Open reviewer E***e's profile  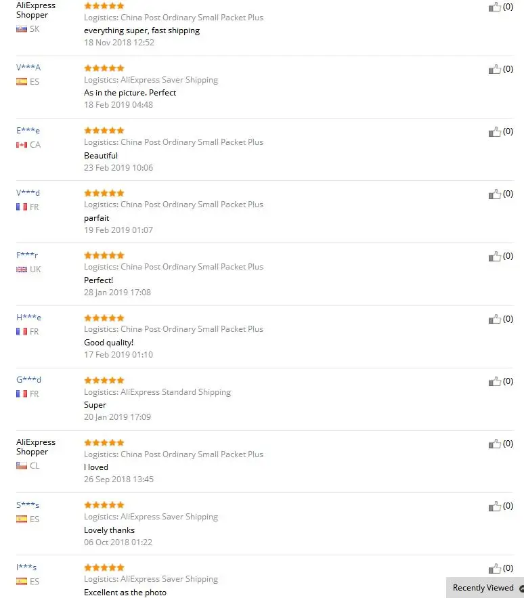pos(28,130)
